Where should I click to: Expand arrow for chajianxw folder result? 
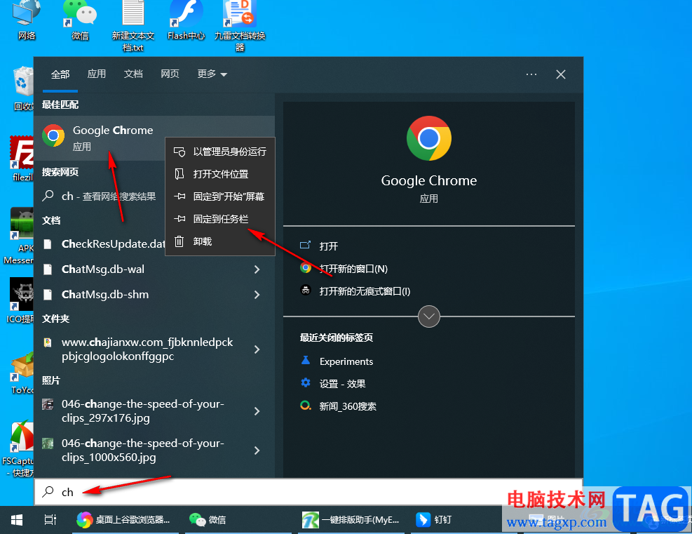pyautogui.click(x=257, y=349)
